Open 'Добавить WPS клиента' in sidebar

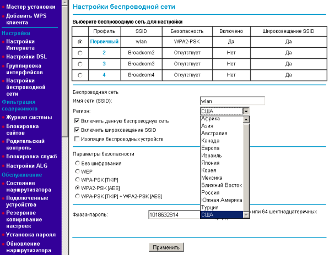coord(26,19)
